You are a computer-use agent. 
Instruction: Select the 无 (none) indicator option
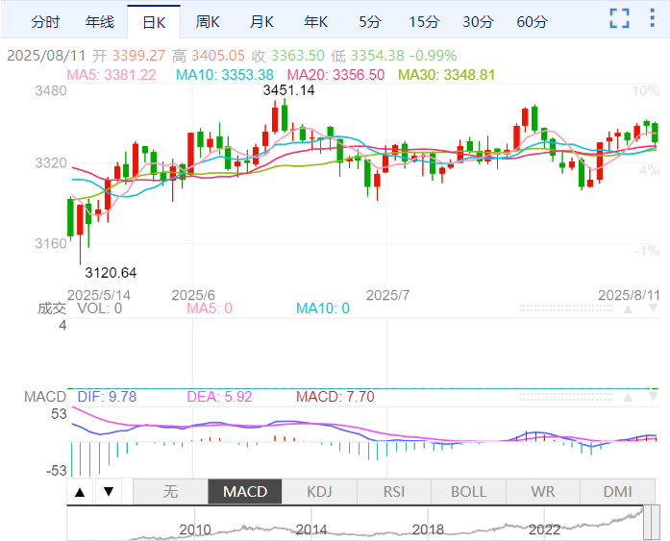[x=170, y=491]
